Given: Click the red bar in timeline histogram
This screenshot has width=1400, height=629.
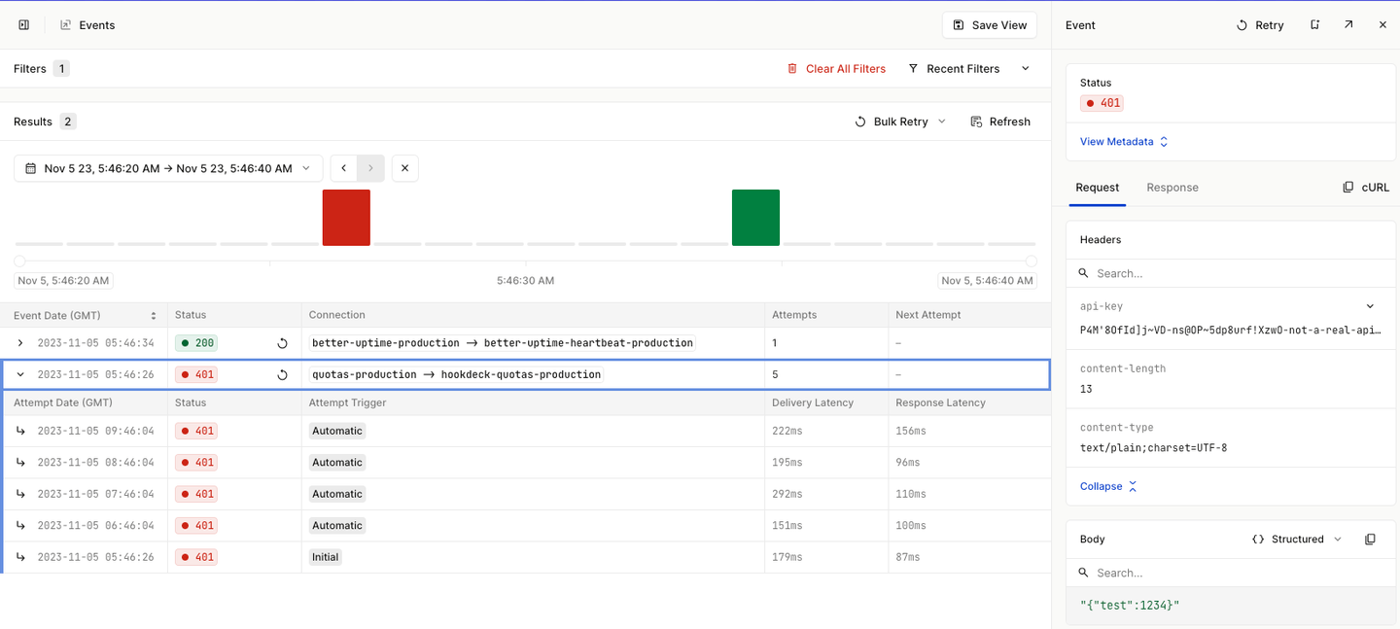Looking at the screenshot, I should tap(346, 218).
